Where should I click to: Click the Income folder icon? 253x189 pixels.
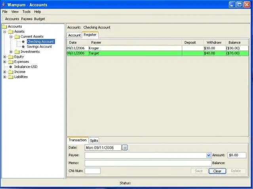point(11,72)
